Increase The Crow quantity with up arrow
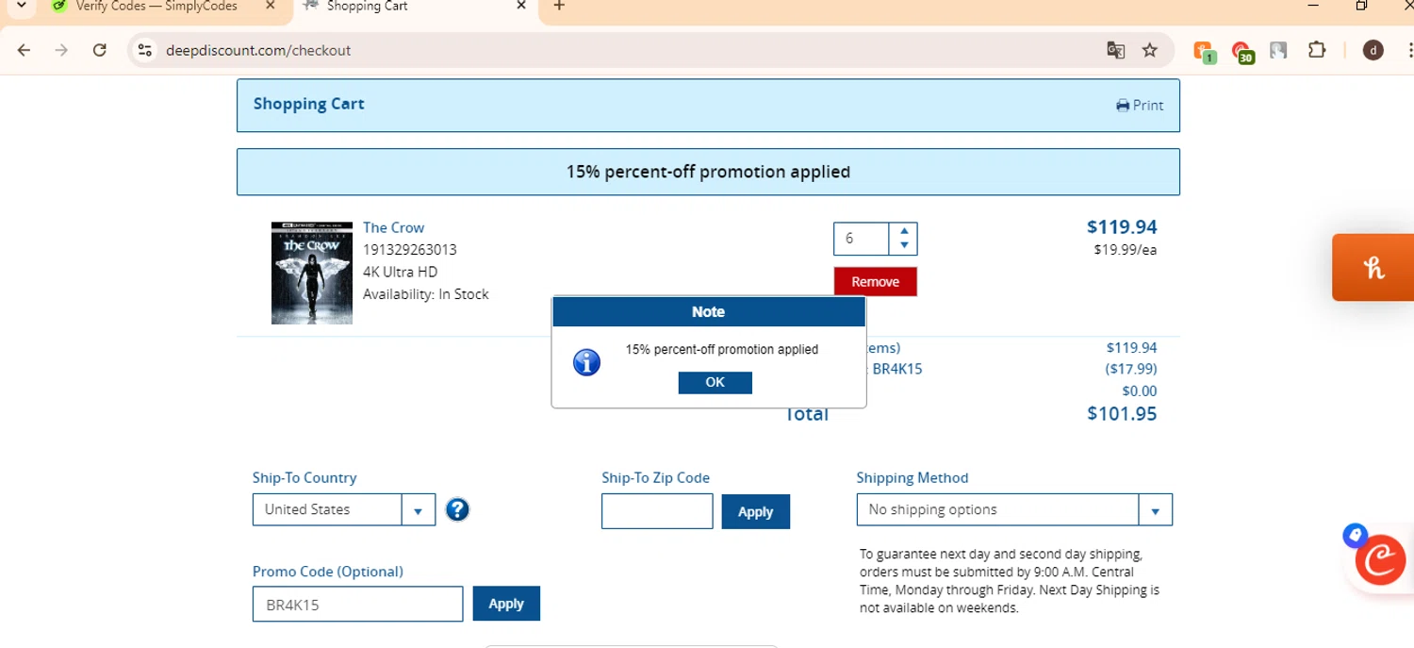This screenshot has width=1414, height=648. click(904, 231)
